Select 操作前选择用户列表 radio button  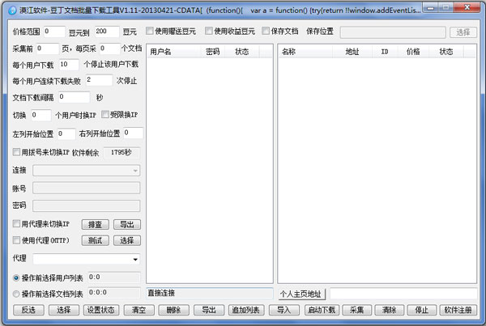point(16,277)
